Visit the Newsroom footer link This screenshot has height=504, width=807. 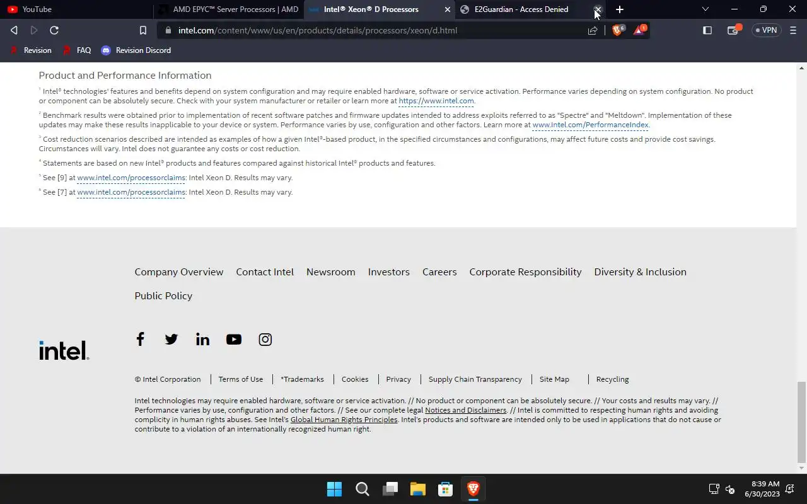click(x=331, y=272)
